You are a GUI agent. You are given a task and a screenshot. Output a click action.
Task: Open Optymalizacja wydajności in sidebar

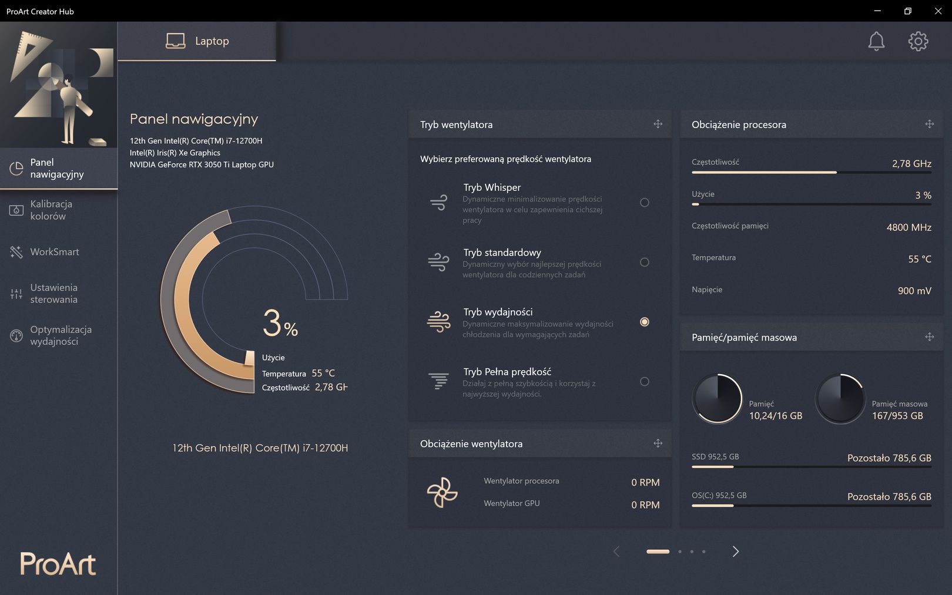click(x=59, y=335)
